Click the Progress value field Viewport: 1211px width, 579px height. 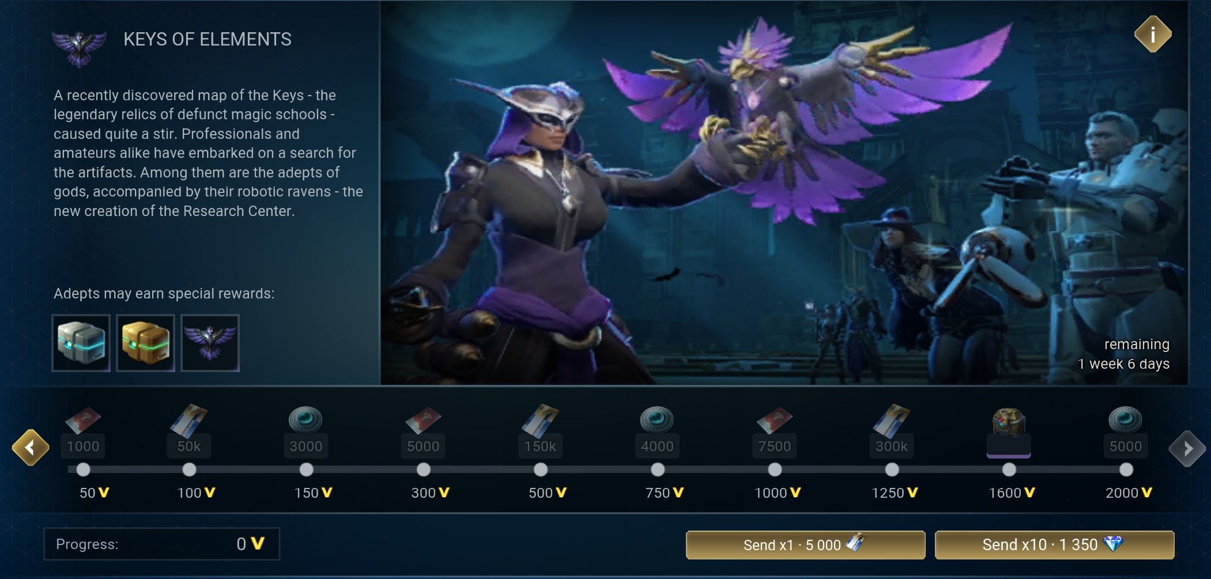click(162, 544)
